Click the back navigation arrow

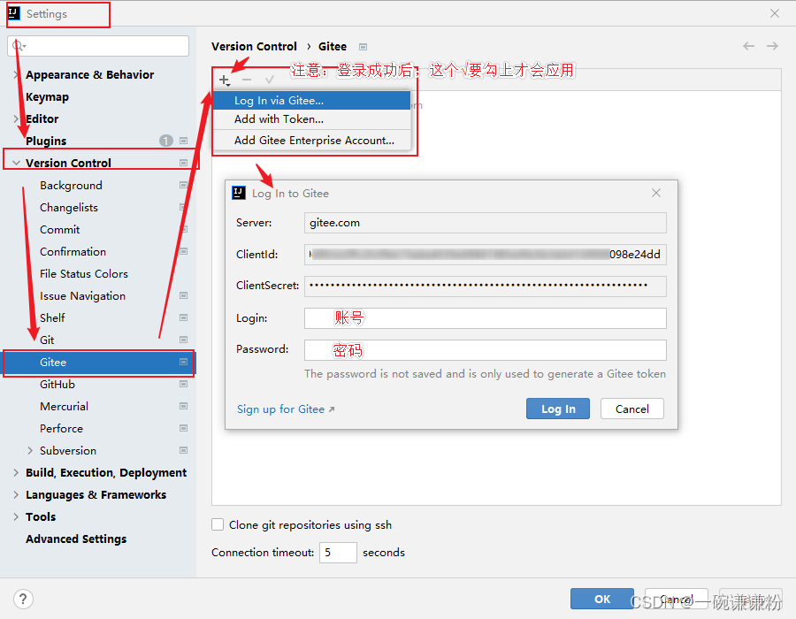(748, 46)
